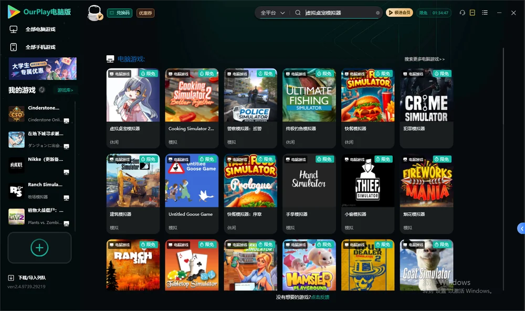Open customer service headset icon

point(463,13)
